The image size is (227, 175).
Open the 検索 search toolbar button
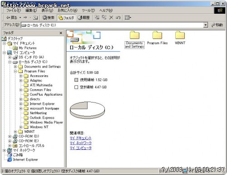point(48,18)
